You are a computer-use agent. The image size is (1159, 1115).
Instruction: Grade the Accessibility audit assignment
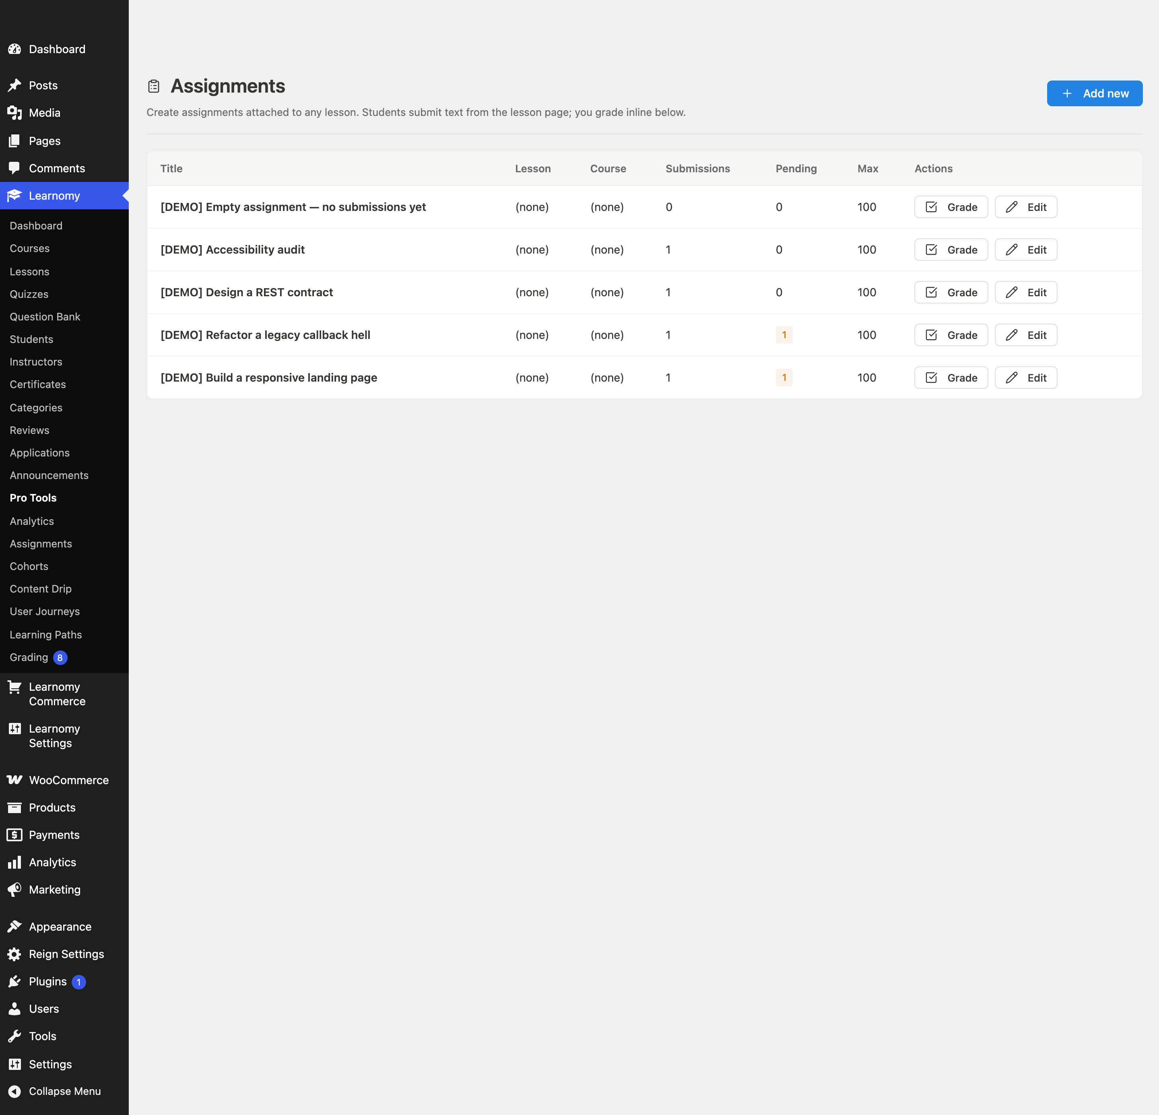click(x=951, y=250)
